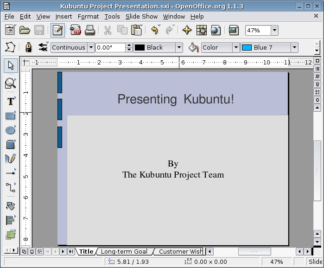Jump to last slide tab arrow
The image size is (324, 268).
click(x=71, y=251)
